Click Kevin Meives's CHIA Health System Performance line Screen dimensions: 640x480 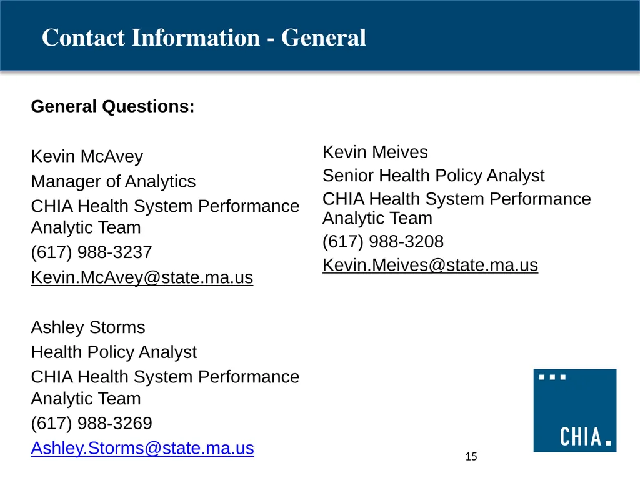(x=457, y=199)
